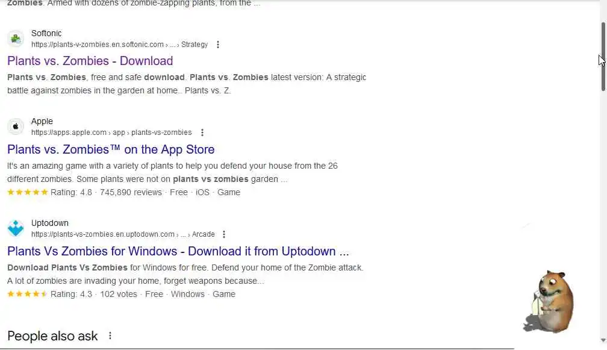This screenshot has width=607, height=350.
Task: Click the Apple logo favicon
Action: coord(16,127)
